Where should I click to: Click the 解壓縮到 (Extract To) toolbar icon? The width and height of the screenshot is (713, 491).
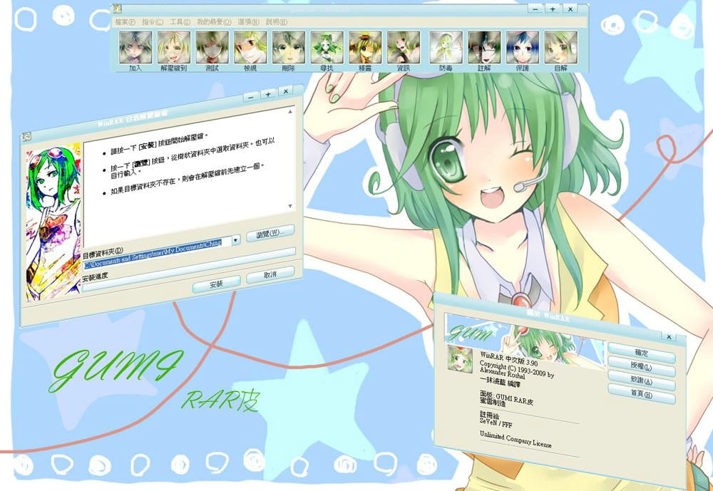click(174, 47)
